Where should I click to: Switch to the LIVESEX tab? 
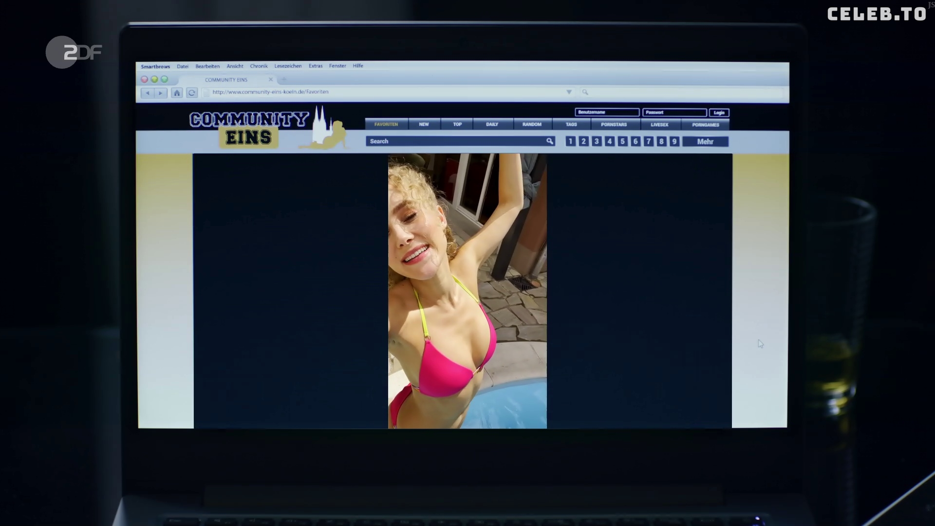pos(659,125)
